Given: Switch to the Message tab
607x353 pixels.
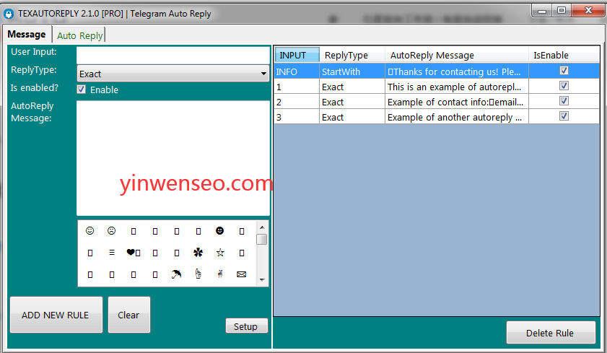Looking at the screenshot, I should [x=27, y=35].
